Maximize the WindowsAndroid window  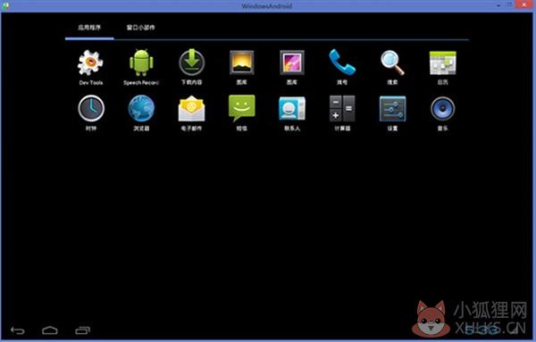(x=510, y=4)
